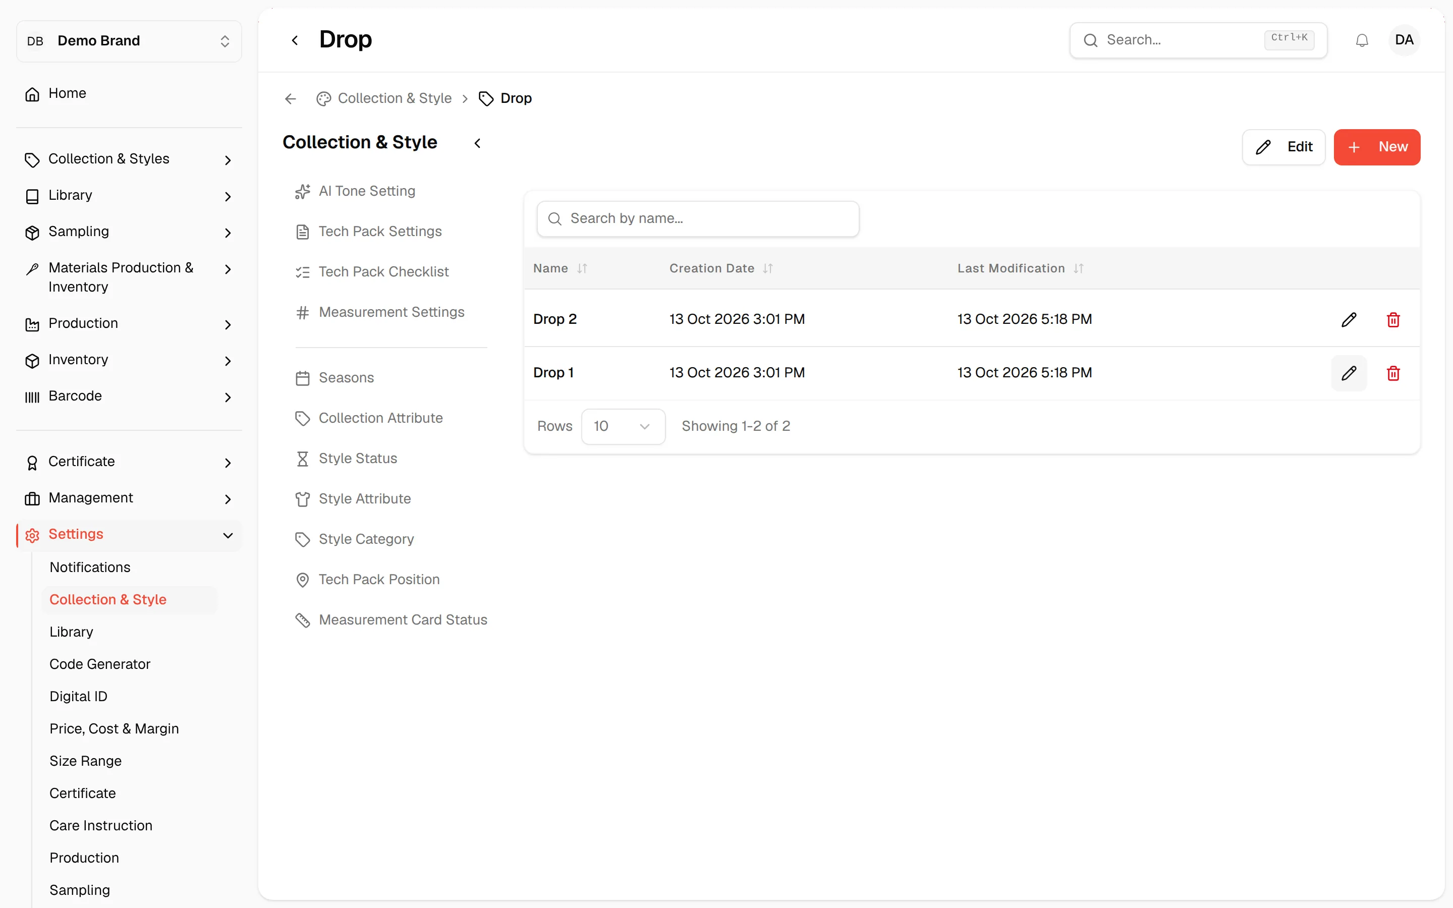Image resolution: width=1453 pixels, height=908 pixels.
Task: Open Sampling under Settings submenu
Action: pyautogui.click(x=80, y=890)
